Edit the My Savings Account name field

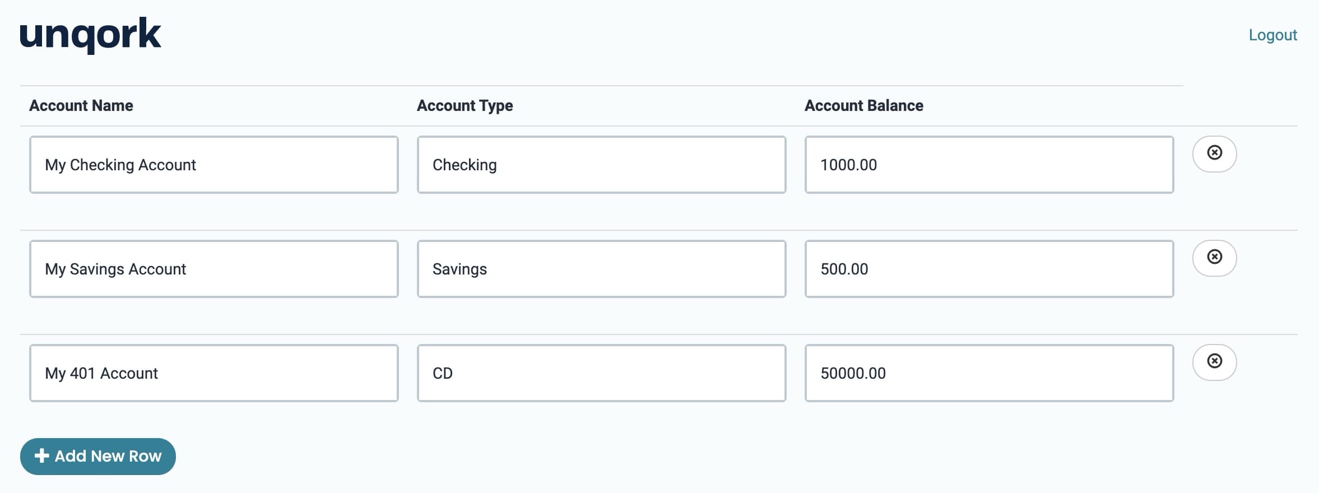pos(214,269)
